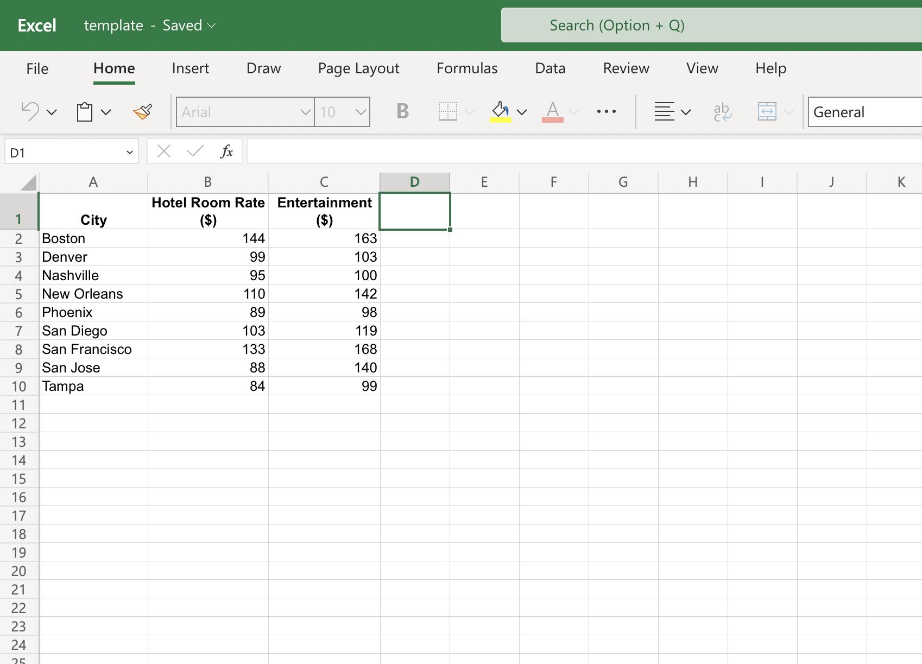
Task: Click the Undo arrow icon
Action: click(30, 112)
